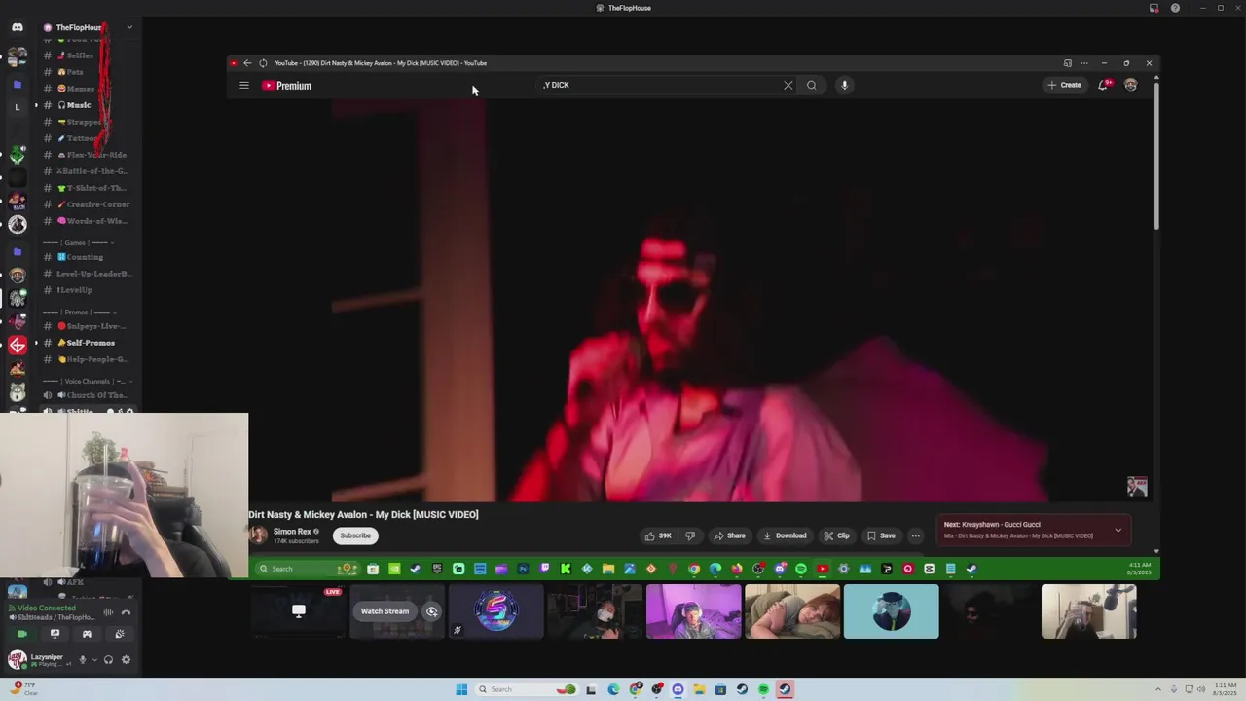Deafen Discord headphones toggle
Image resolution: width=1246 pixels, height=701 pixels.
pyautogui.click(x=108, y=660)
